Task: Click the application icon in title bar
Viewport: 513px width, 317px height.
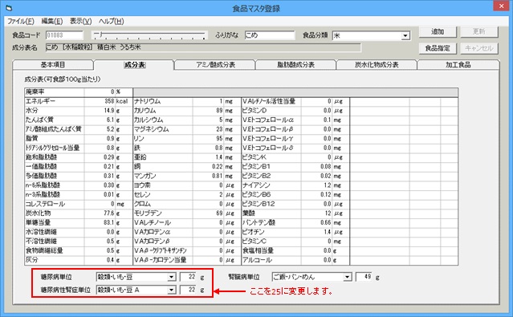Action: (9, 8)
